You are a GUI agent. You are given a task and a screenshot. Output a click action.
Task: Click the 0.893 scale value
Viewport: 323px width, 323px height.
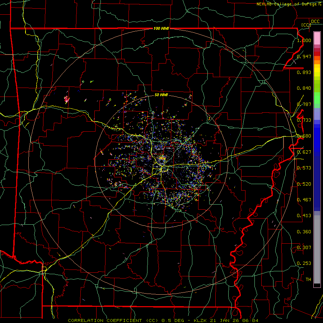(x=304, y=72)
